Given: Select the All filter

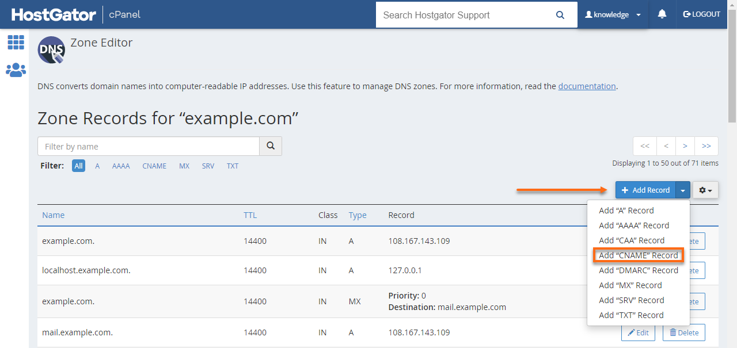Looking at the screenshot, I should [78, 166].
